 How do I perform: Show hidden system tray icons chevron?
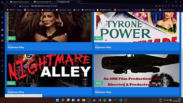point(152,100)
